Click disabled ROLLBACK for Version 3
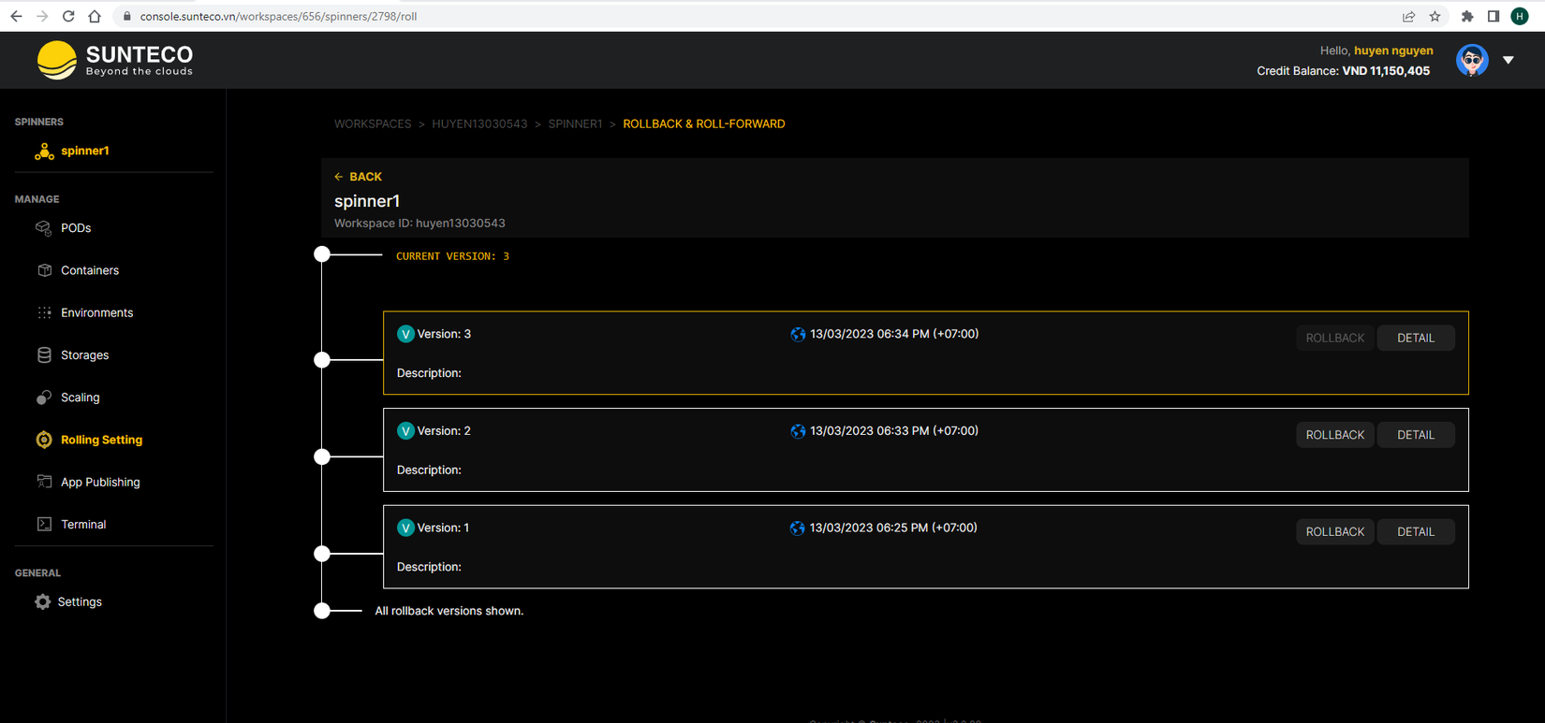Viewport: 1545px width, 723px height. coord(1335,338)
